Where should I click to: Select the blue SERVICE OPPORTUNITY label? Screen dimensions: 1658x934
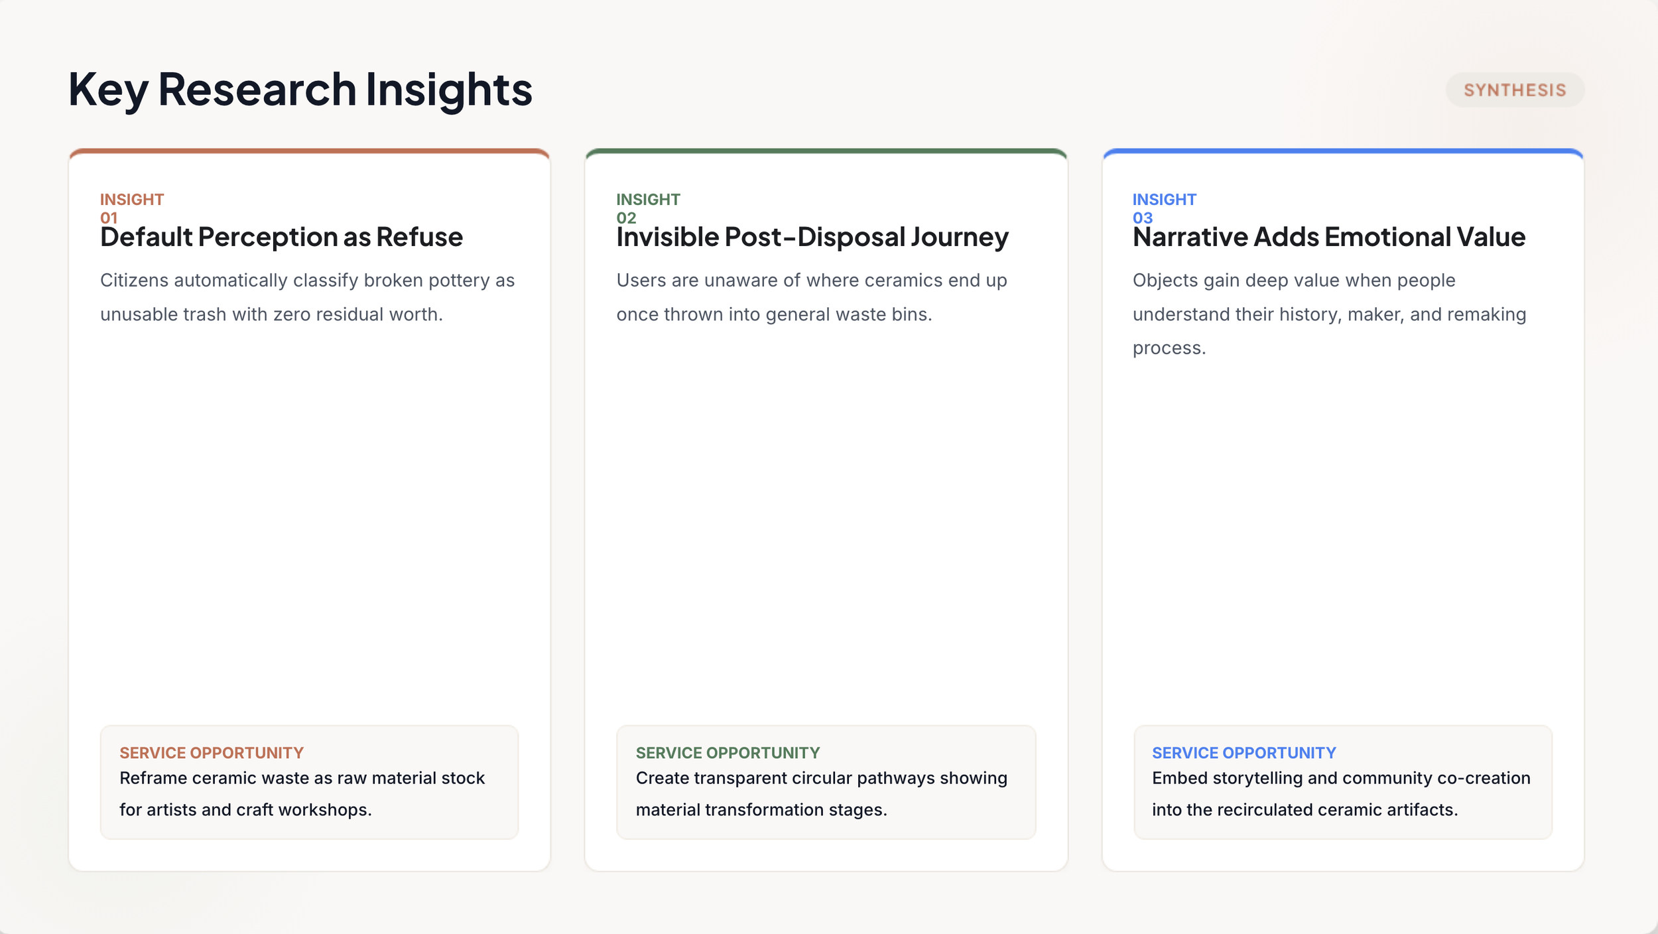(1243, 753)
